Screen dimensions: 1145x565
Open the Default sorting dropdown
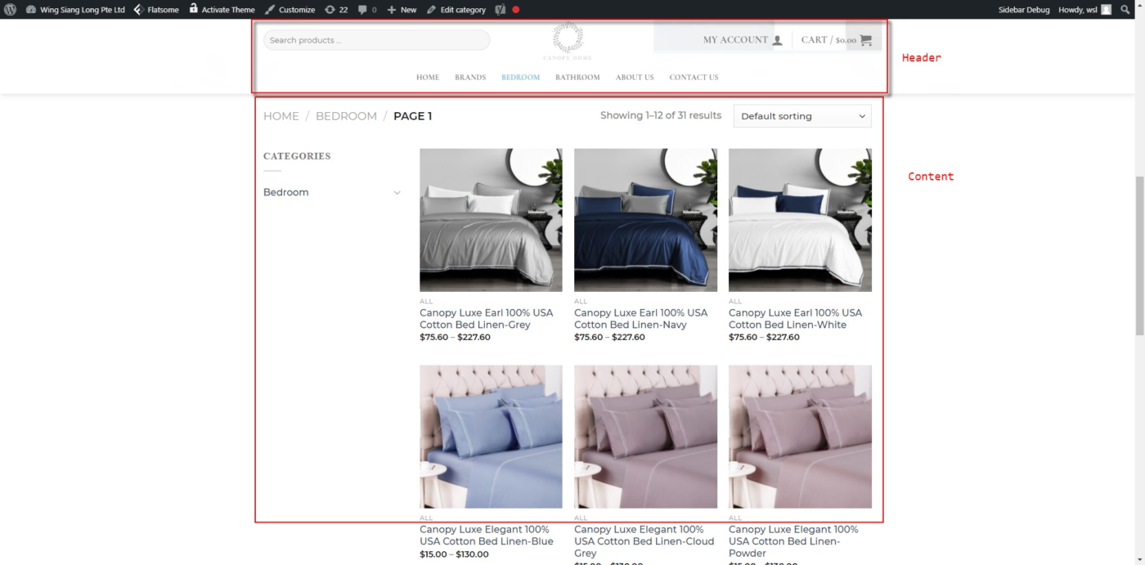coord(802,116)
